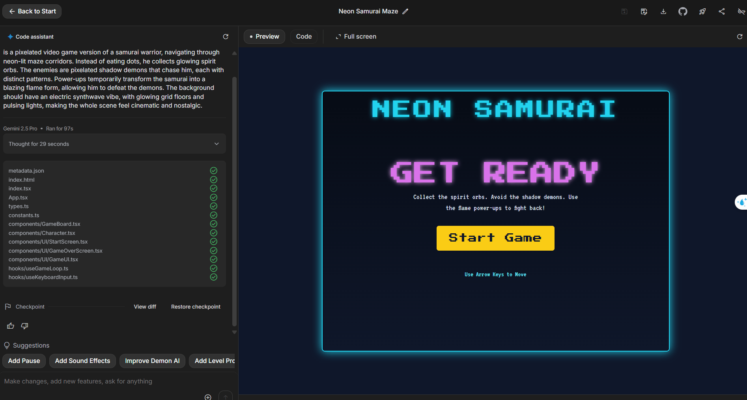
Task: Choose the Add Level Pro suggestion chip
Action: point(212,361)
